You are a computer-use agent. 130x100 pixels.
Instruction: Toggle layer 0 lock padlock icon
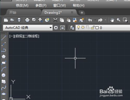point(93,27)
